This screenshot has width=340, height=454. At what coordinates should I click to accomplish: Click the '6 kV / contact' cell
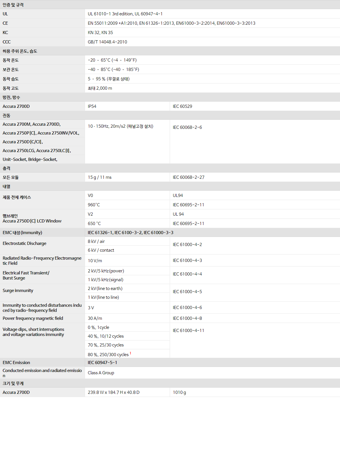[127, 250]
